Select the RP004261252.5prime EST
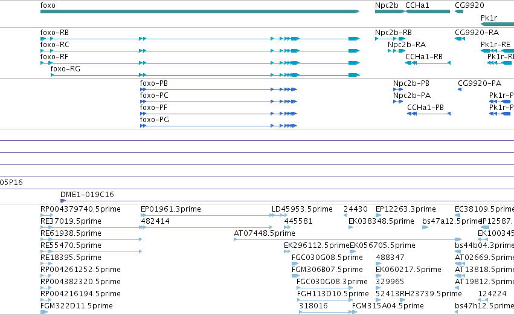Image resolution: width=514 pixels, height=315 pixels. (80, 270)
